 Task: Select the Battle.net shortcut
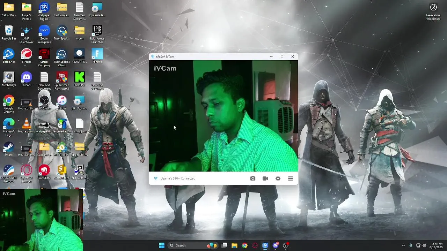click(9, 56)
